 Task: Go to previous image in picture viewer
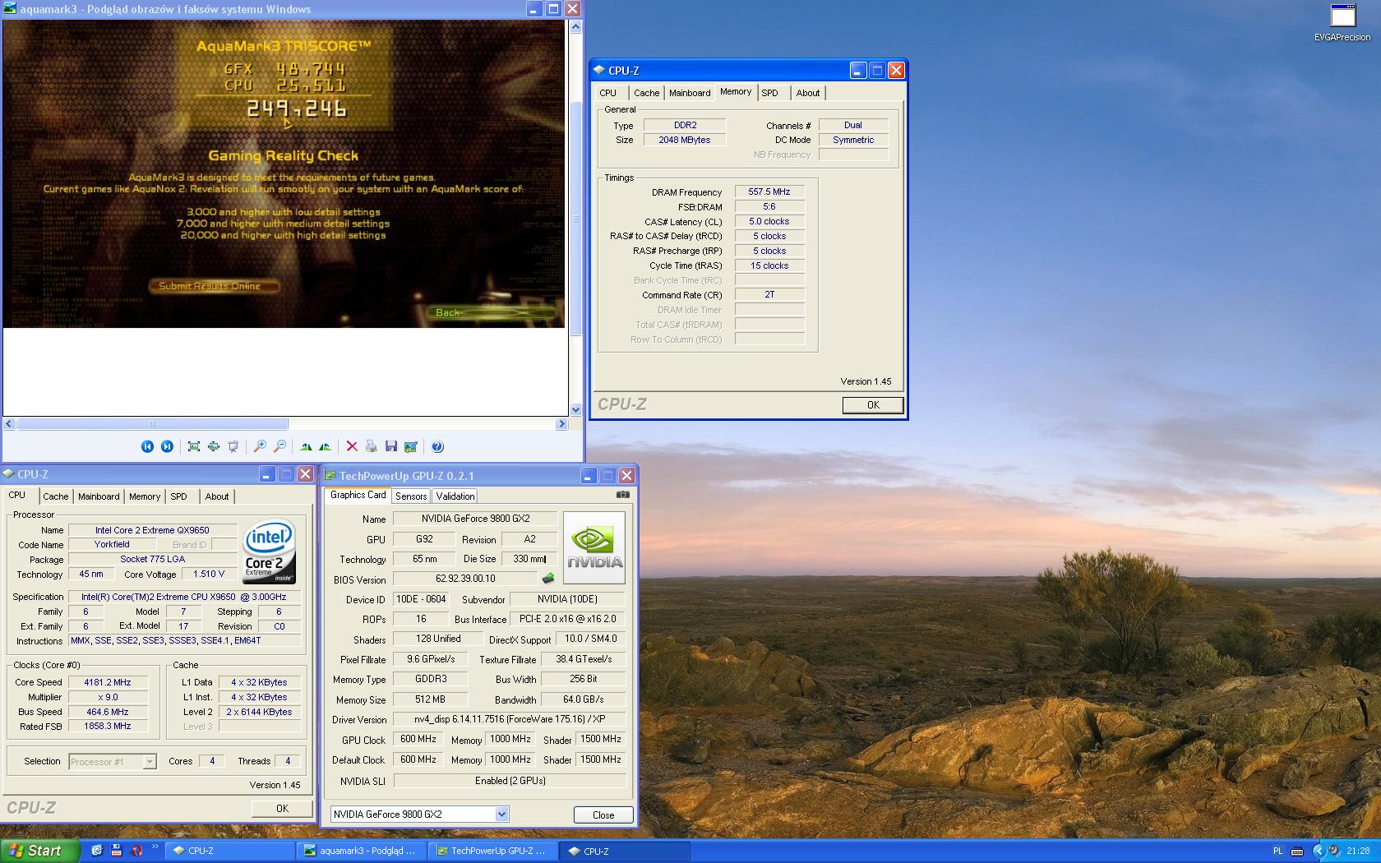[147, 446]
